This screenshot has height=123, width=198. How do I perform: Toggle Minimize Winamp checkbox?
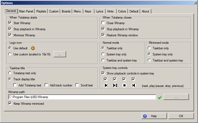pos(10,35)
